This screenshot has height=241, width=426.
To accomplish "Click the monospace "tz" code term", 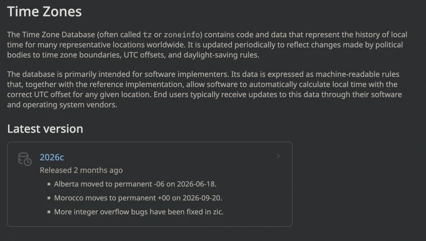I will tap(147, 35).
